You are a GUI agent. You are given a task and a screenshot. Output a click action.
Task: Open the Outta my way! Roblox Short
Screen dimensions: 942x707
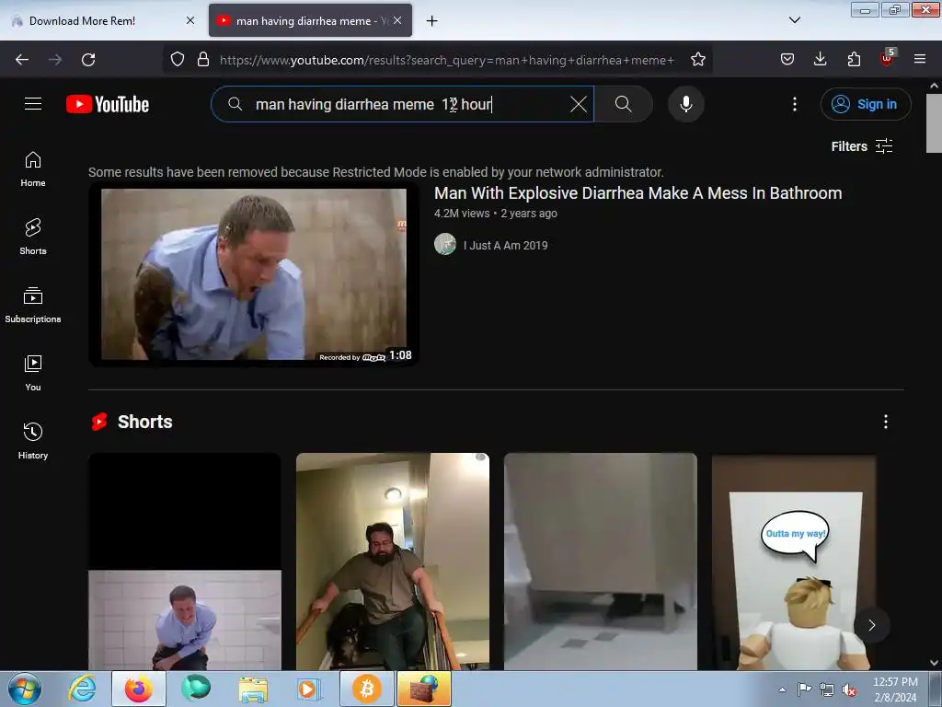(x=794, y=562)
